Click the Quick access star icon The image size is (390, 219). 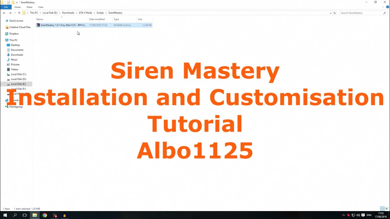click(7, 21)
